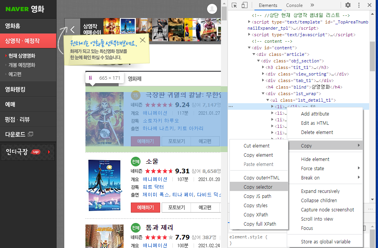Choose Cut element

point(259,146)
